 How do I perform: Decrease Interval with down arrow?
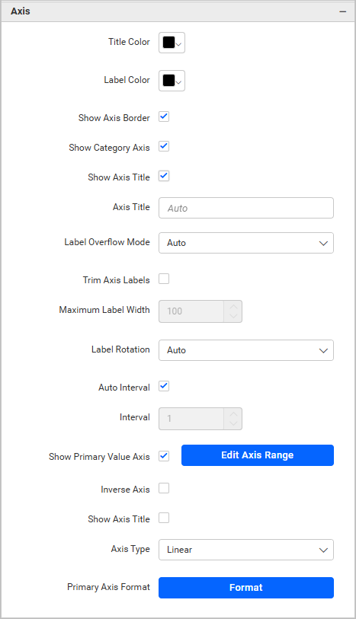click(233, 423)
